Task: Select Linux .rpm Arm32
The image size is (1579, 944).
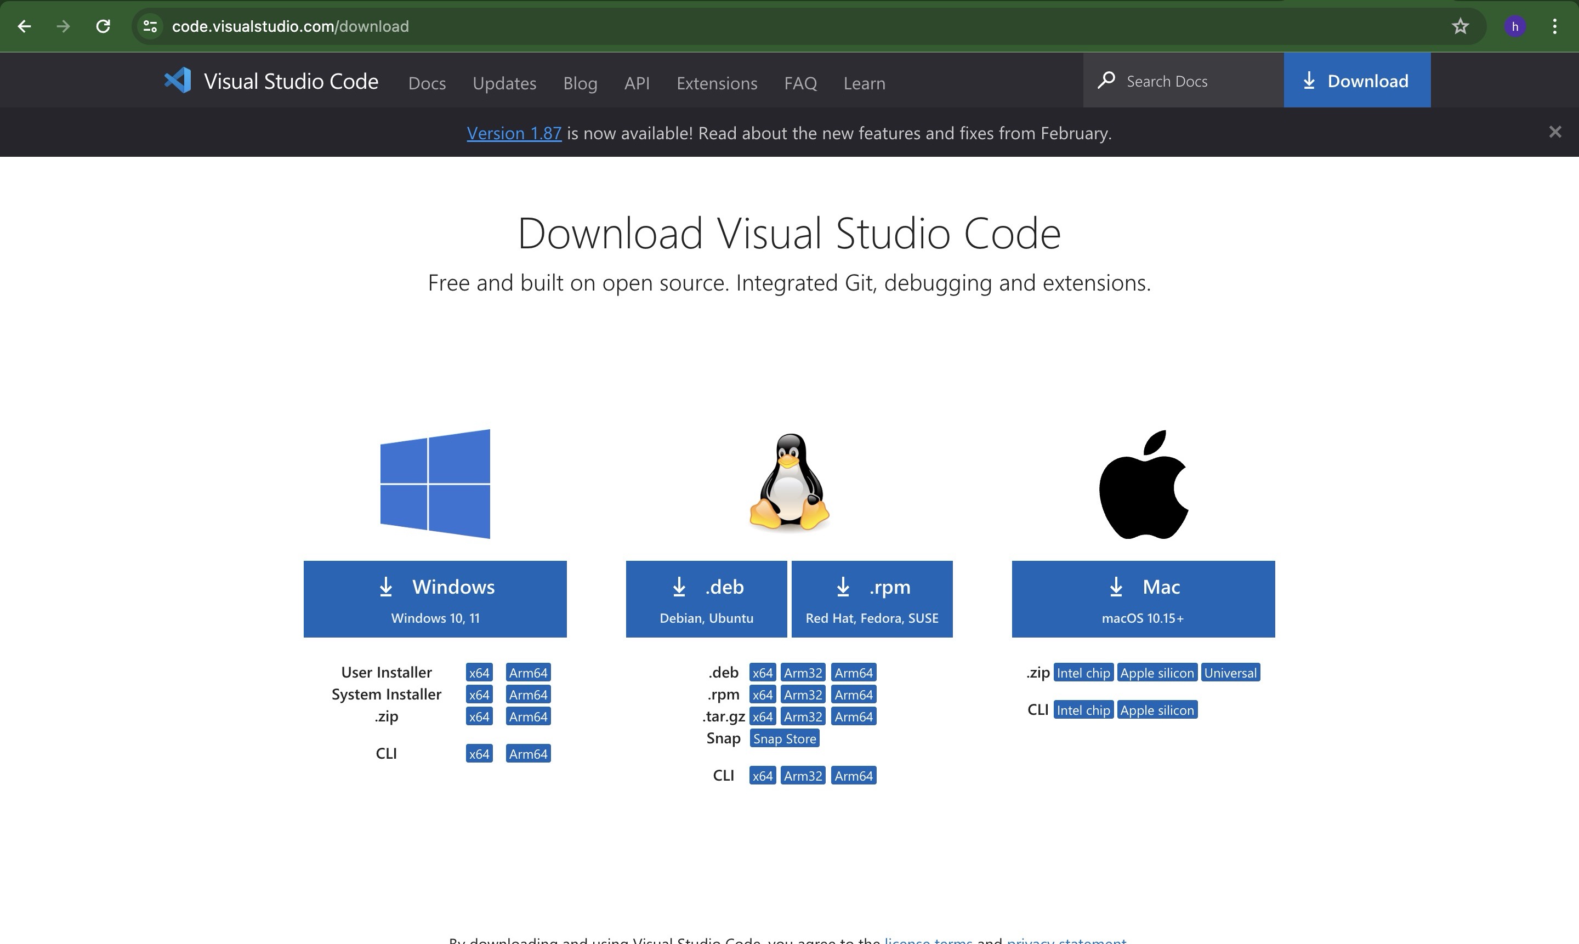Action: pos(803,695)
